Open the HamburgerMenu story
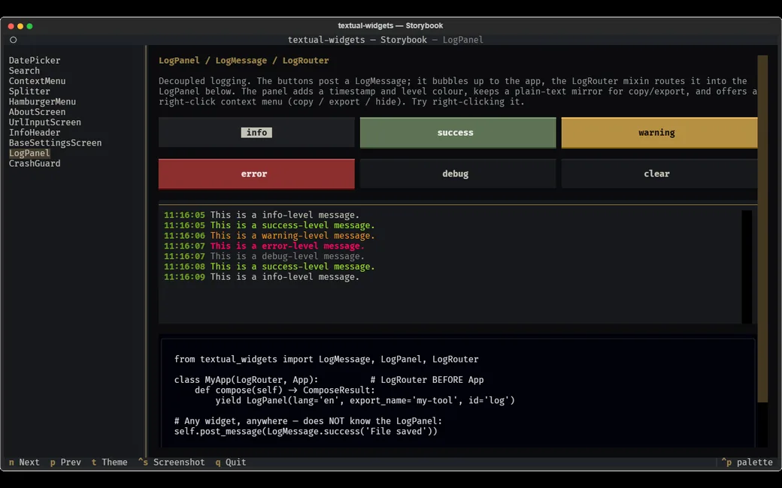The height and width of the screenshot is (488, 782). [x=42, y=101]
